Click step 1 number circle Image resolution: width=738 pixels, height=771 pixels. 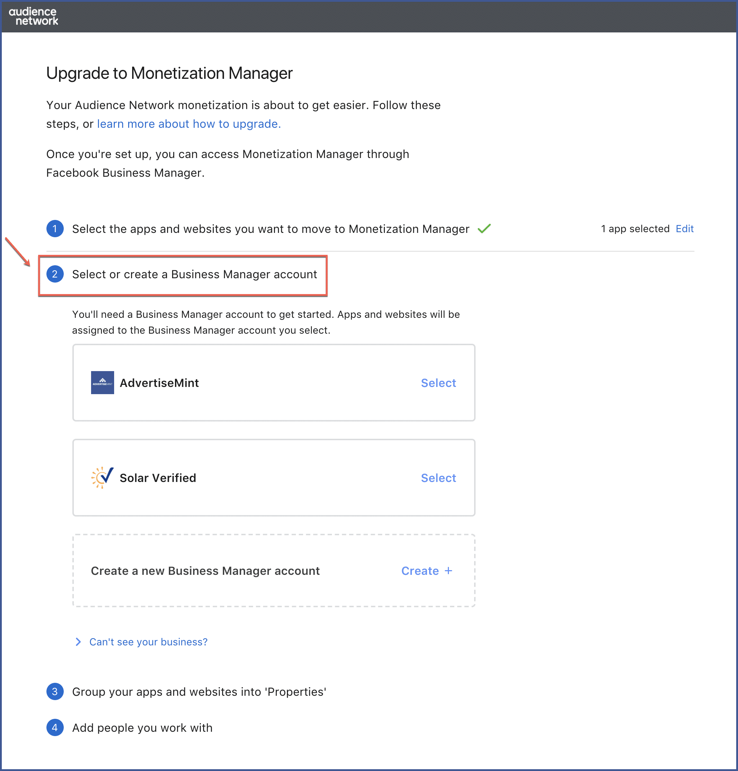coord(55,229)
